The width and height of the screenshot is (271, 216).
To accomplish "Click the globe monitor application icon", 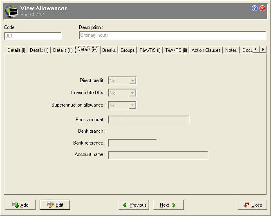I will click(11, 11).
